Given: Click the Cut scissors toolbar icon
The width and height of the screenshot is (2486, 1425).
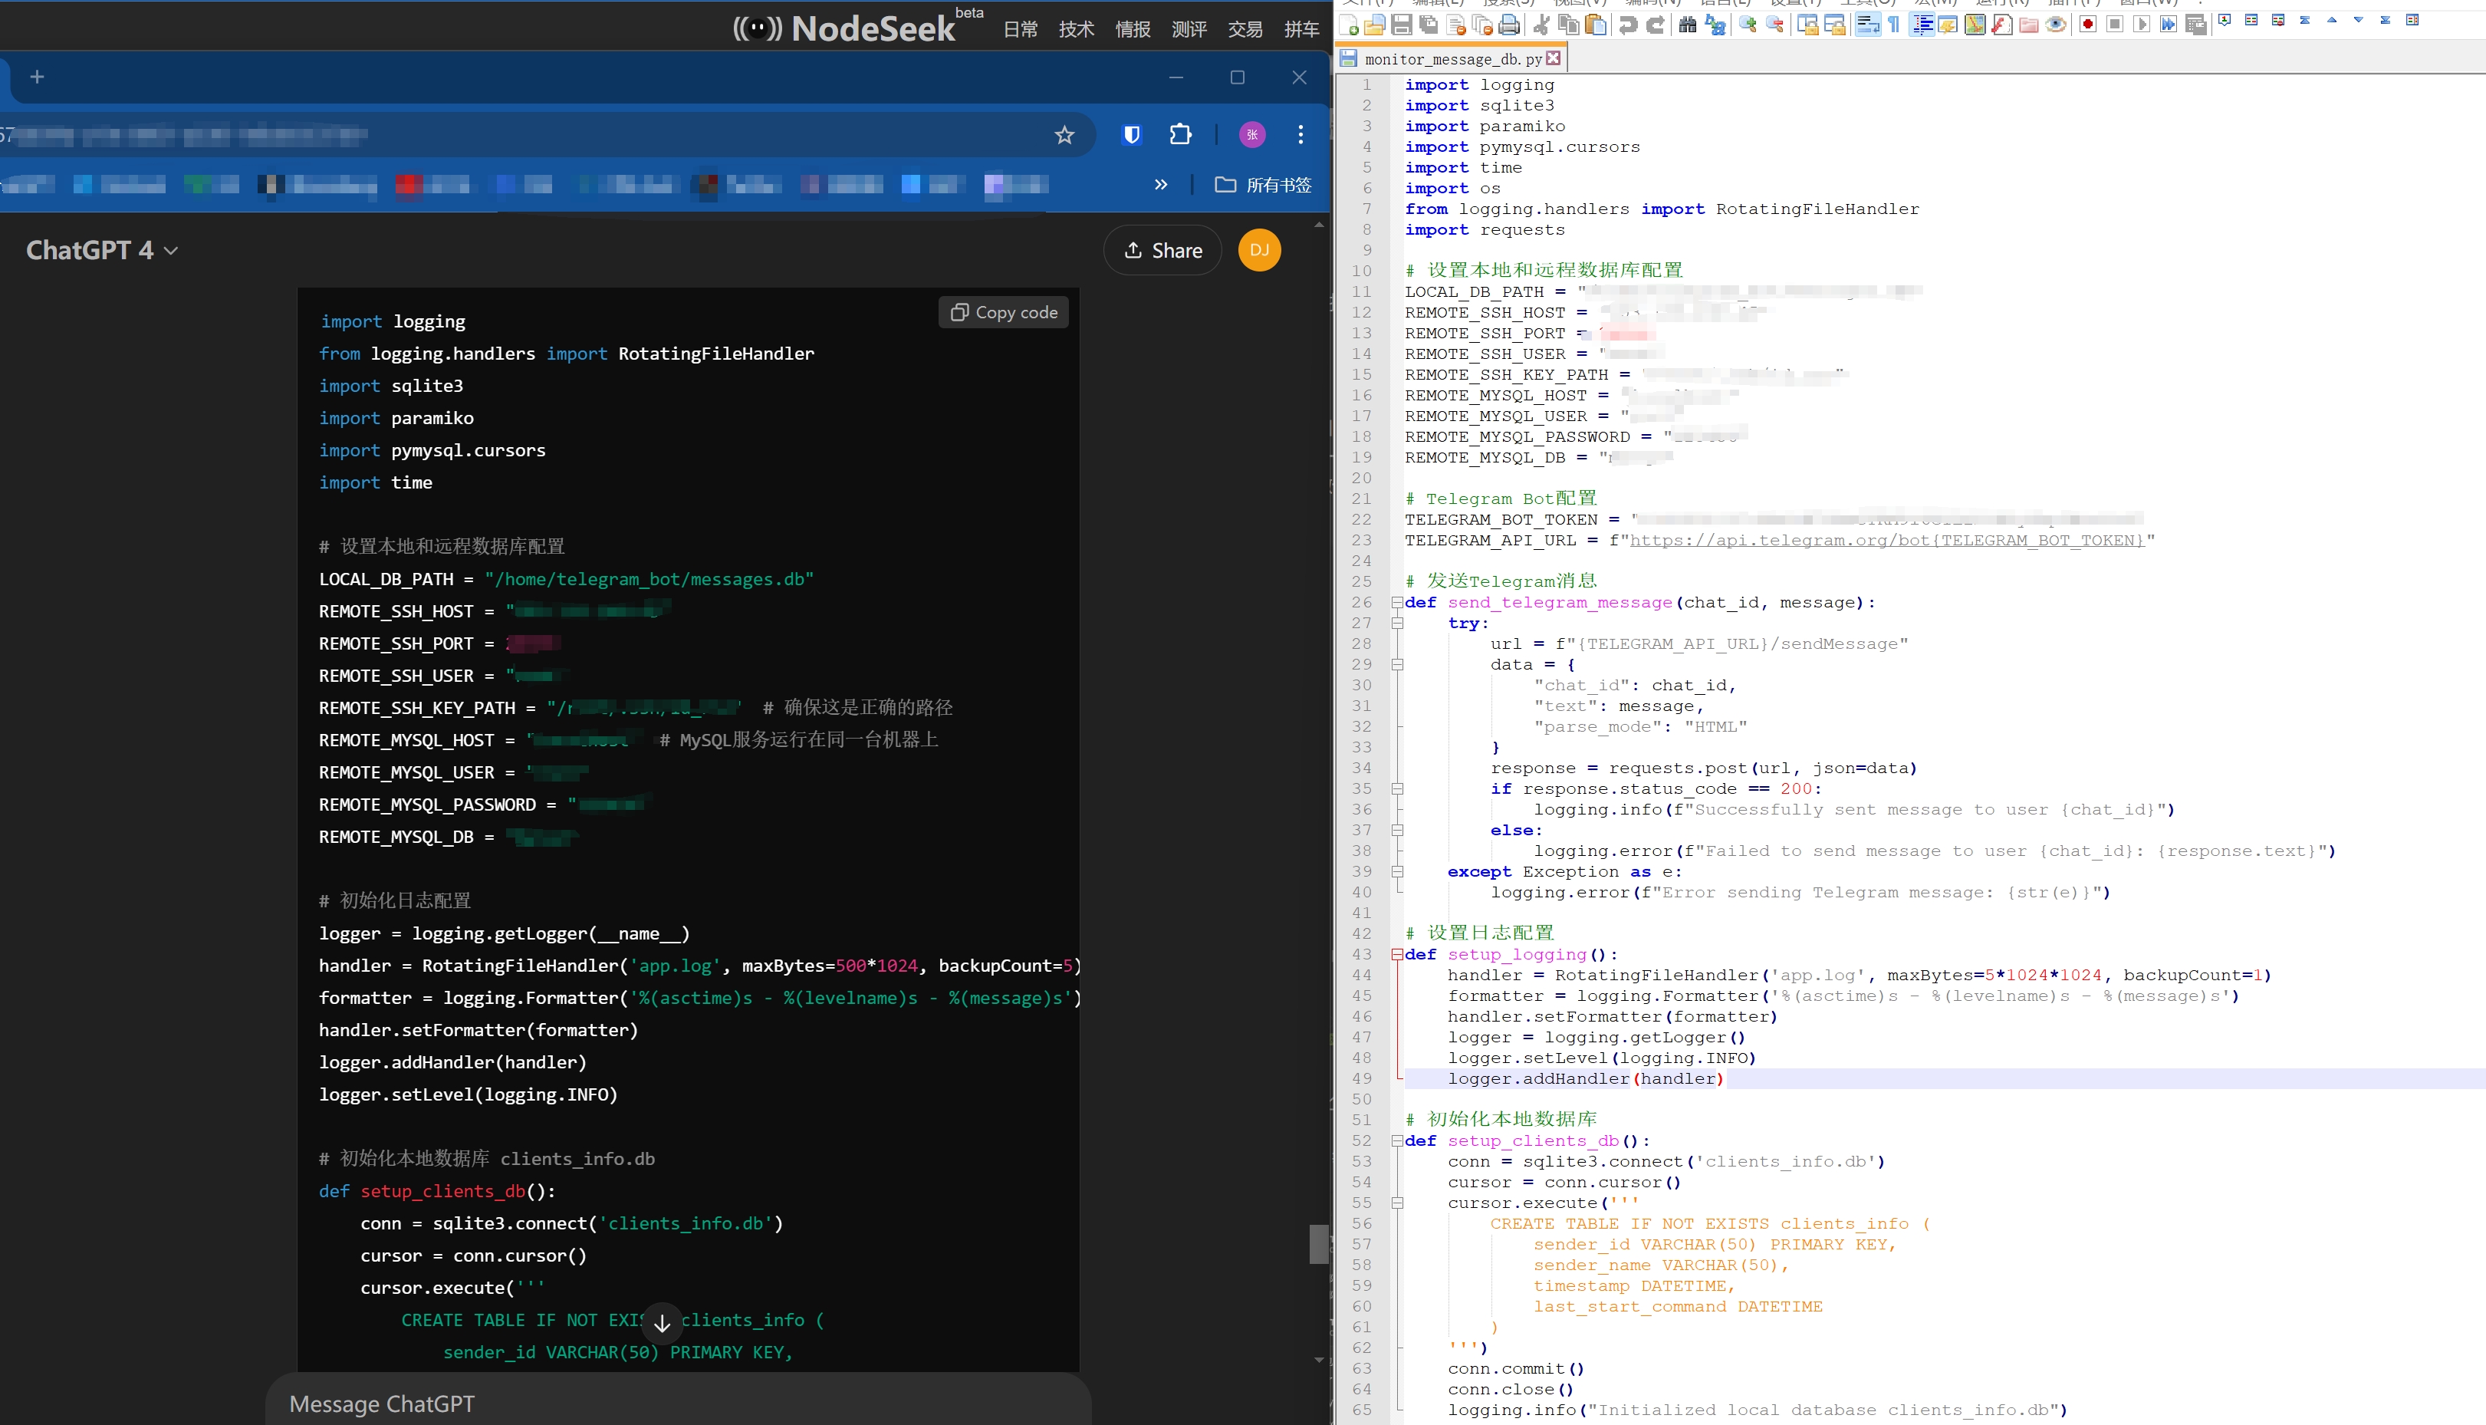Looking at the screenshot, I should [1542, 25].
